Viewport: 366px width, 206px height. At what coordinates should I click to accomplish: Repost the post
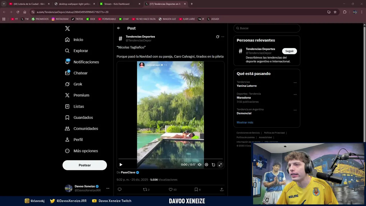click(146, 189)
